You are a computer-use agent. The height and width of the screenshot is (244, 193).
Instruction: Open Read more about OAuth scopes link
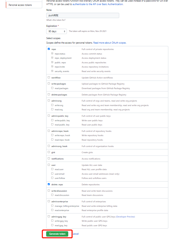(x=110, y=43)
